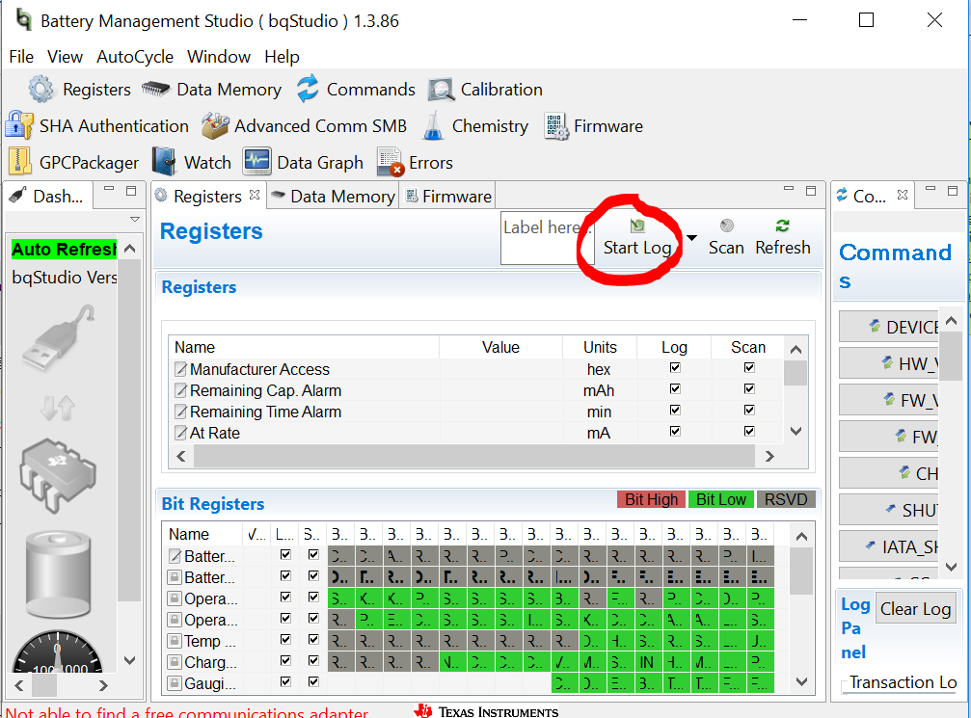Open the Registers toolbar gear icon

click(40, 89)
